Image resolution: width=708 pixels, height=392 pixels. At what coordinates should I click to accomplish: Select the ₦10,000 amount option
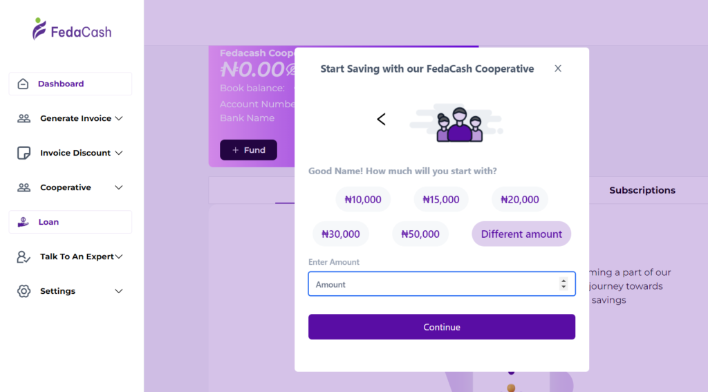click(363, 200)
